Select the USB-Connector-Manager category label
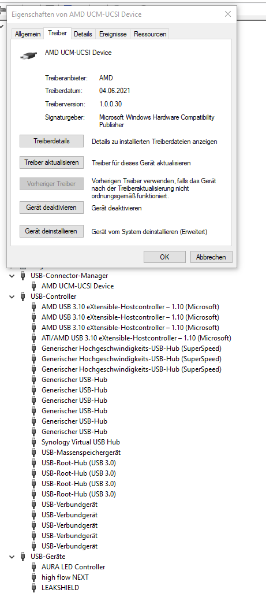The height and width of the screenshot is (593, 266). 69,276
